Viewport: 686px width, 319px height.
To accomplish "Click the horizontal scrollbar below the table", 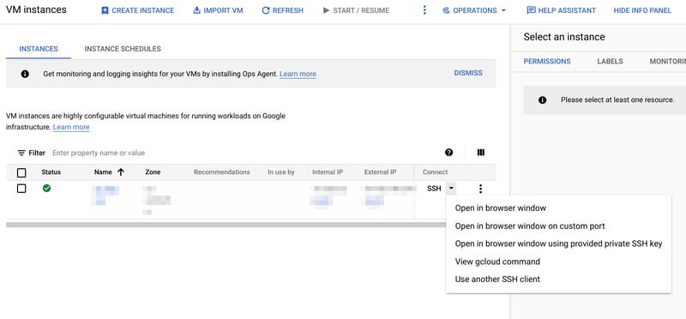I will tap(226, 225).
